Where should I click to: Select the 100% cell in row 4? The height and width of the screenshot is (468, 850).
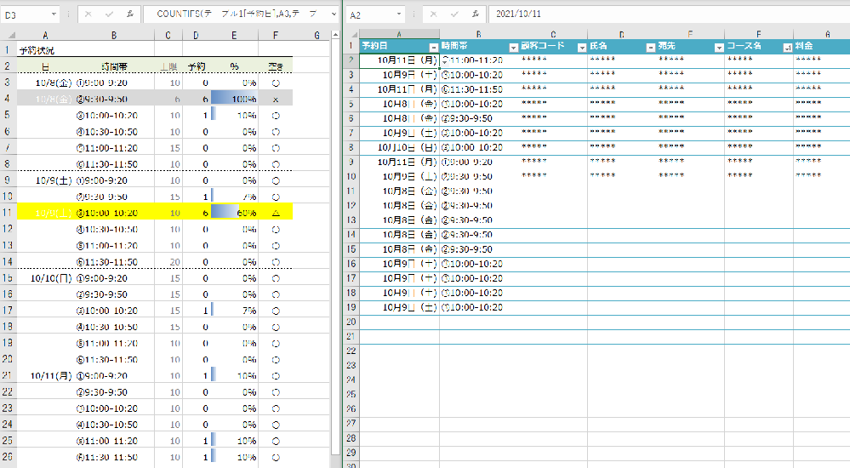coord(234,100)
